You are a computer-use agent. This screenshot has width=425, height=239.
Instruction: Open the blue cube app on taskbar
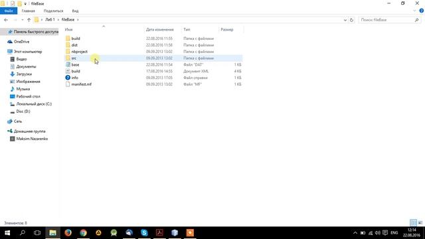(x=175, y=233)
